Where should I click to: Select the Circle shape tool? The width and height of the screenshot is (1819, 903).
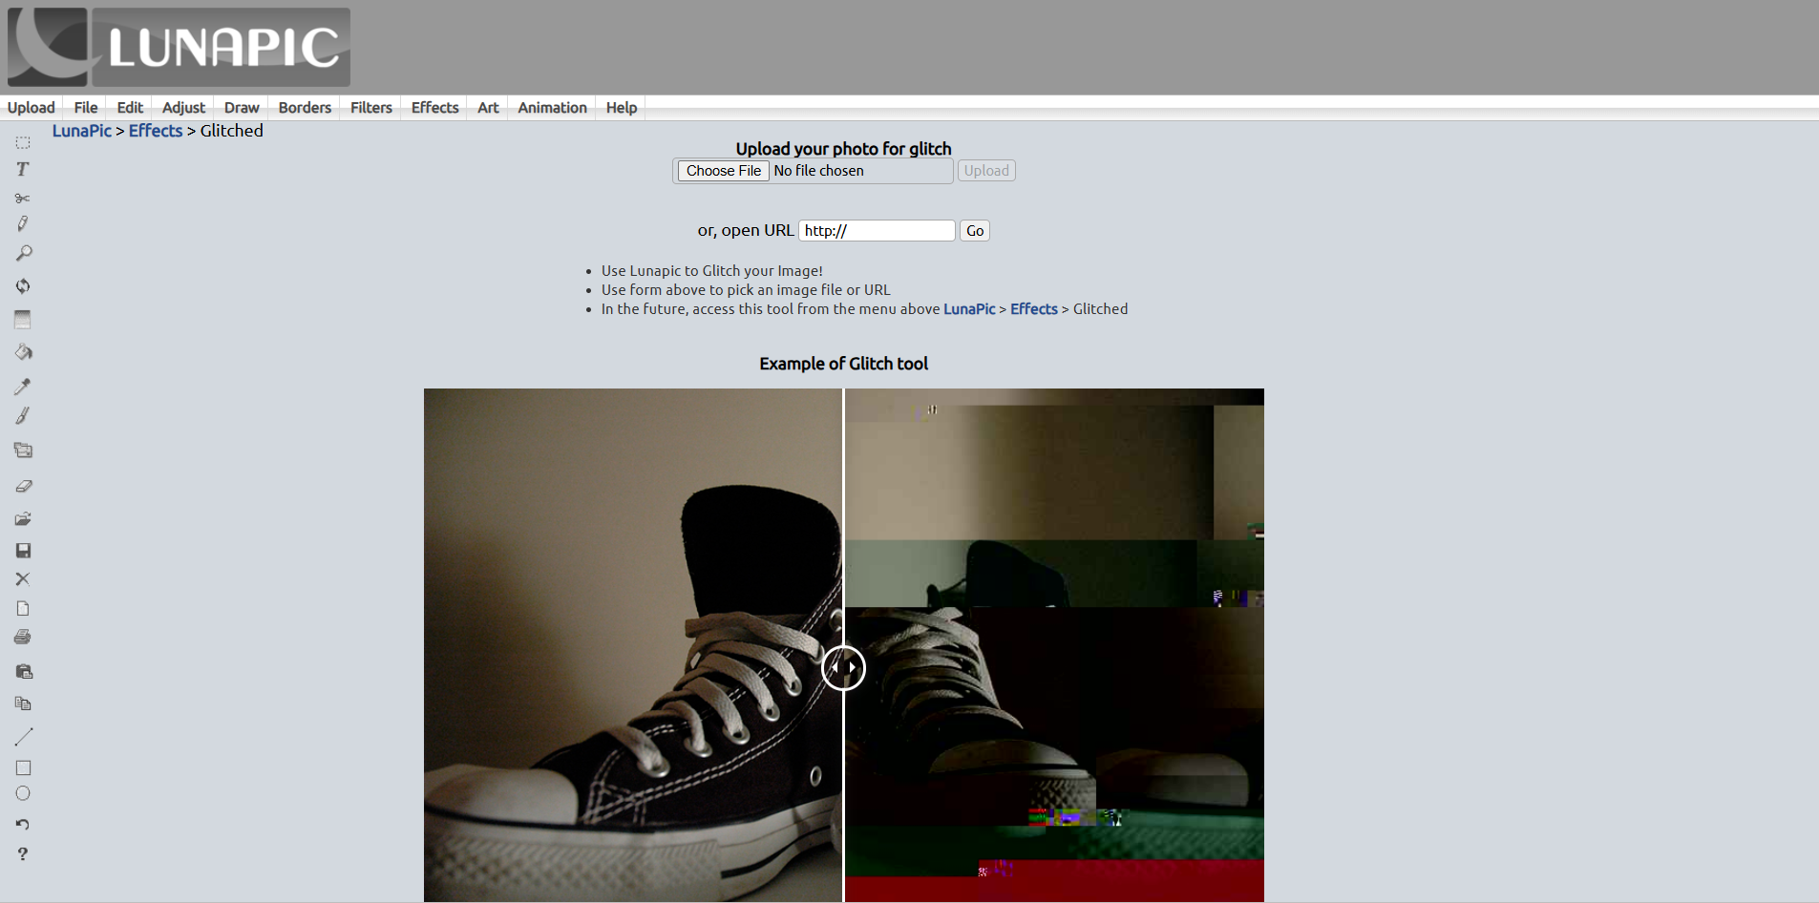23,792
